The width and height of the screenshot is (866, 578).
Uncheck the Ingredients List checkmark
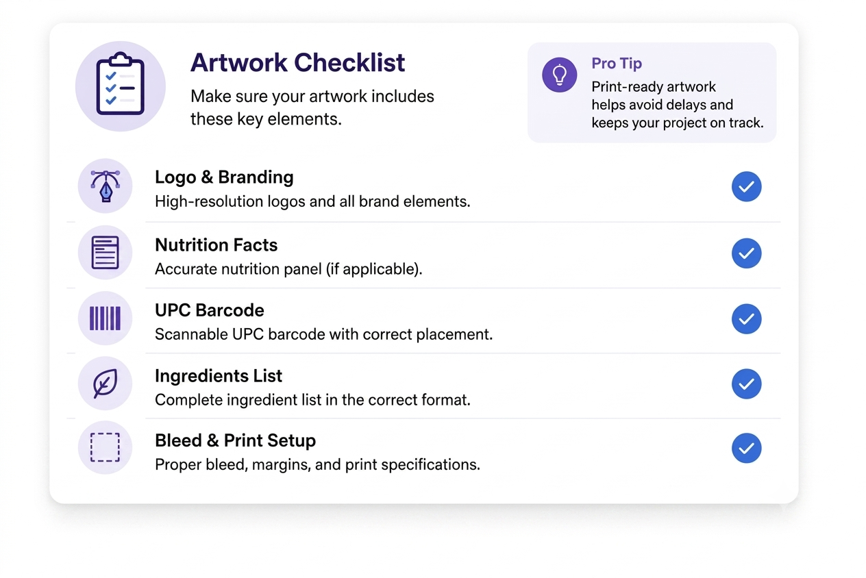[746, 384]
